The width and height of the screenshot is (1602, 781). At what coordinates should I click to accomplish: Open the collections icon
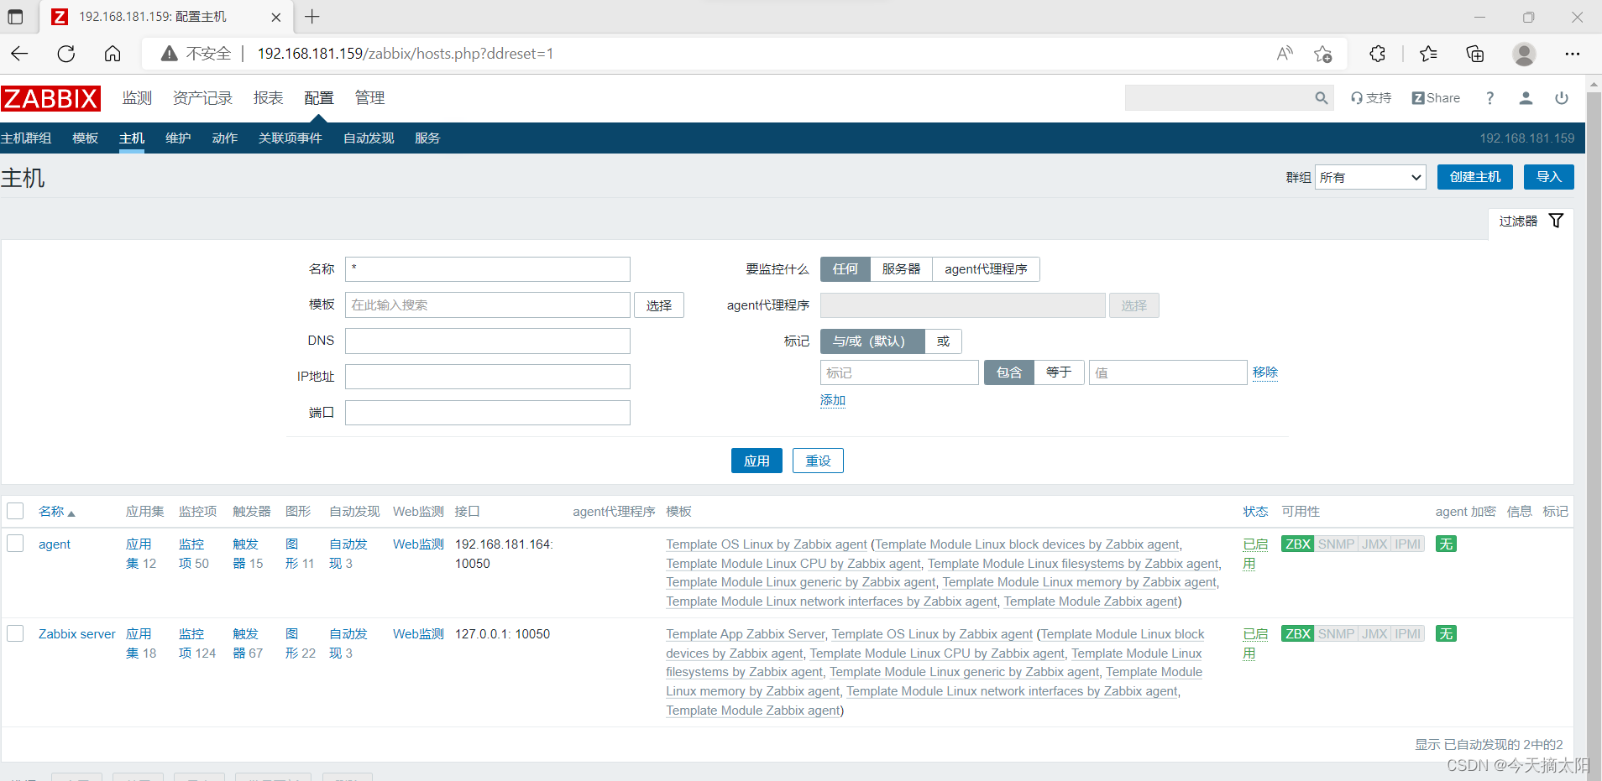[1475, 54]
